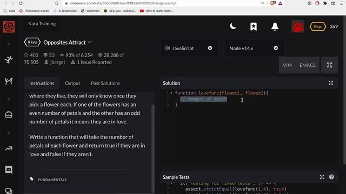The height and width of the screenshot is (194, 346).
Task: Open the bookmarked kata star icon
Action: coord(254,26)
